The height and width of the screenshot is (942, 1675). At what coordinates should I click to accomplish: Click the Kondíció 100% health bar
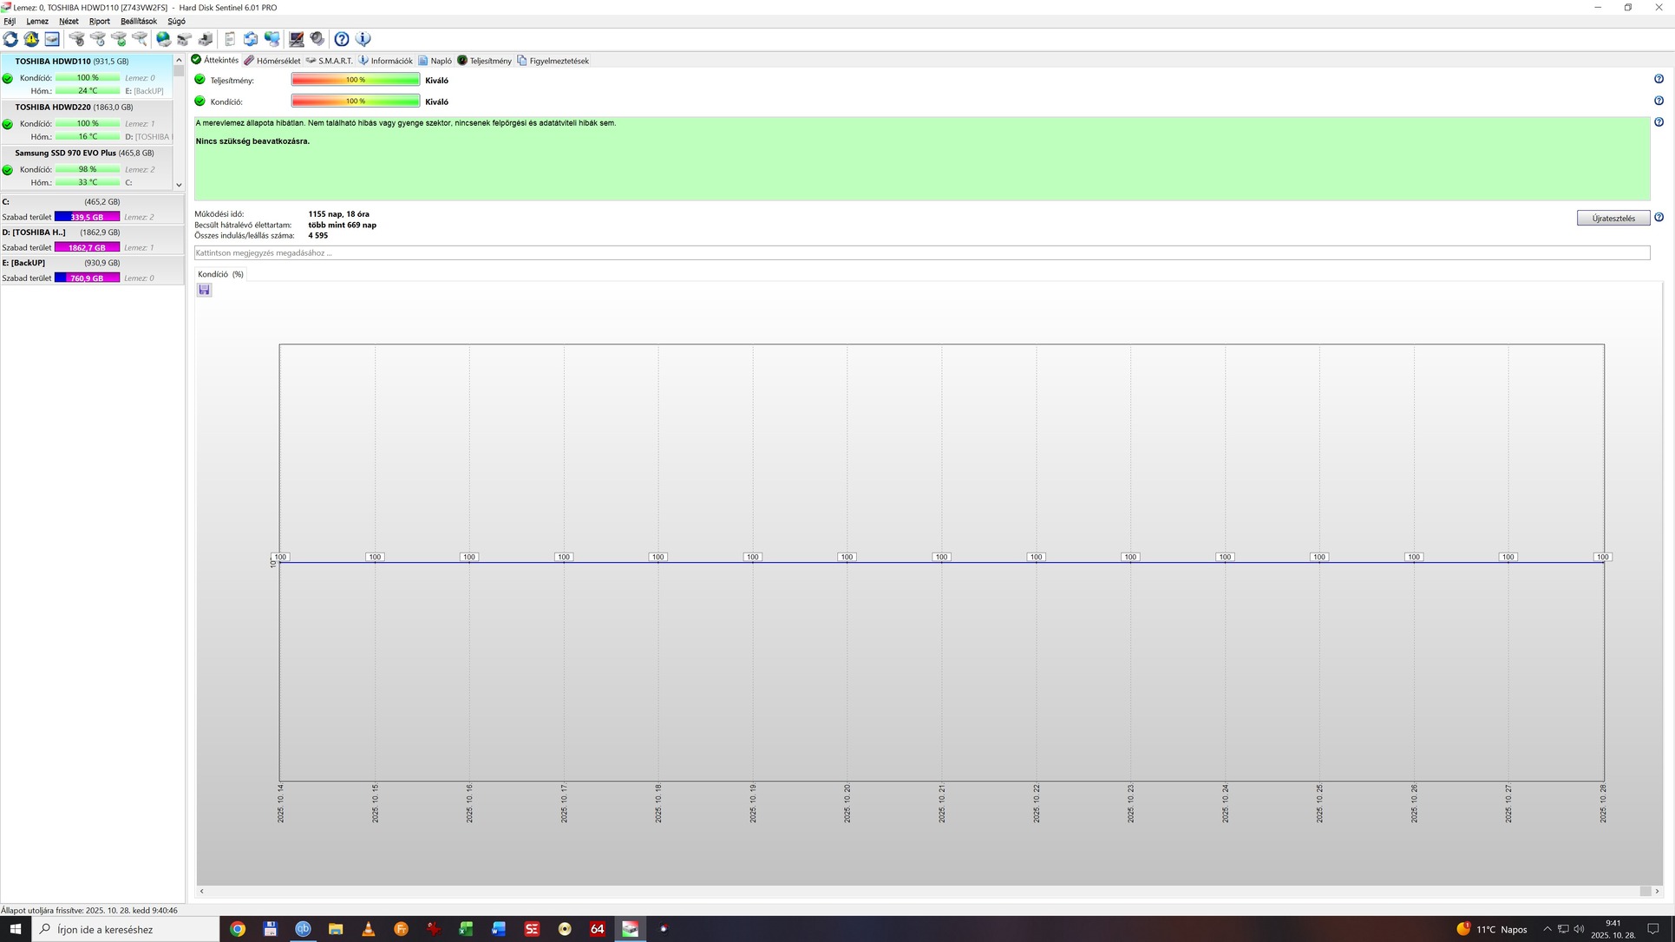pos(356,101)
